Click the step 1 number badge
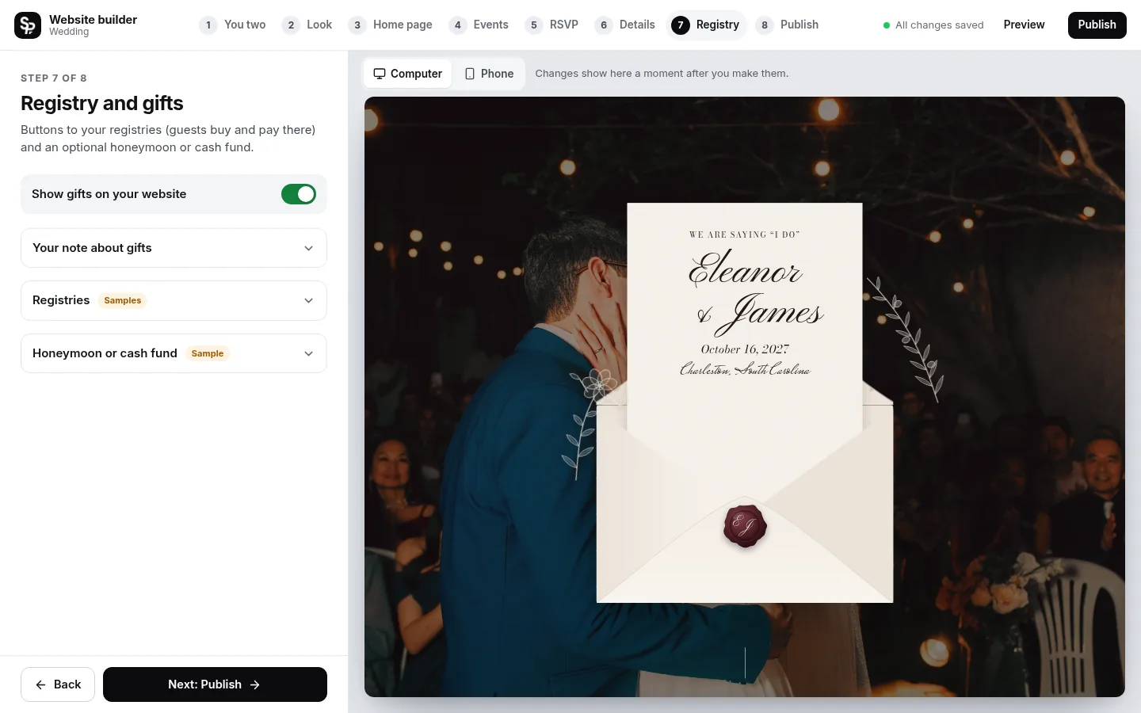The height and width of the screenshot is (713, 1141). pyautogui.click(x=208, y=25)
